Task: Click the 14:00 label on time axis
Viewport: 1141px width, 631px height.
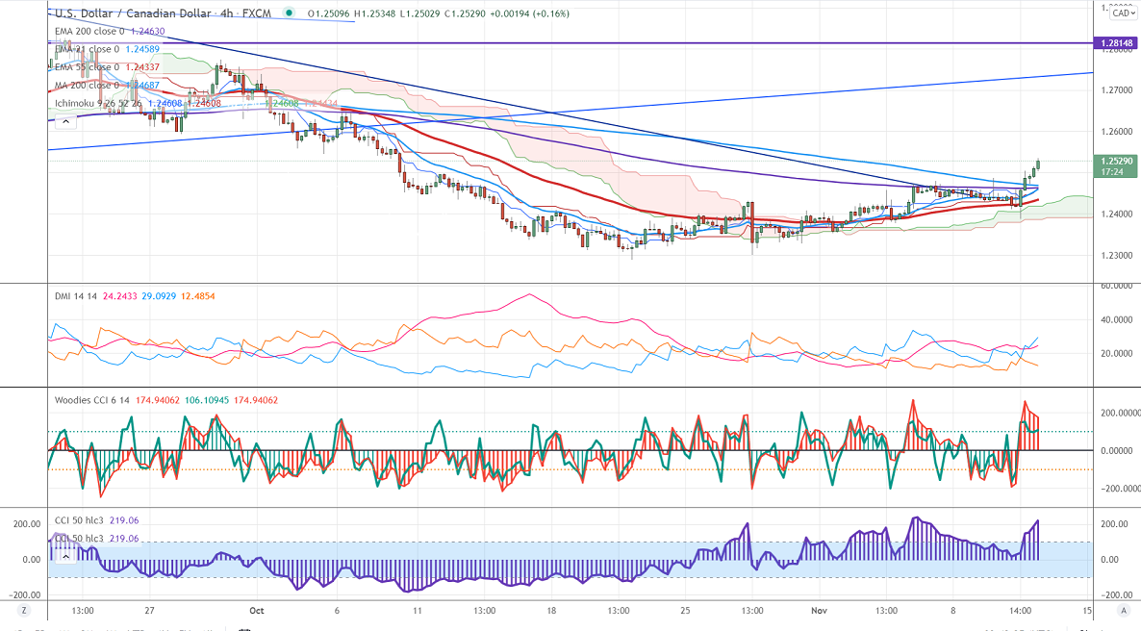Action: click(x=1020, y=611)
